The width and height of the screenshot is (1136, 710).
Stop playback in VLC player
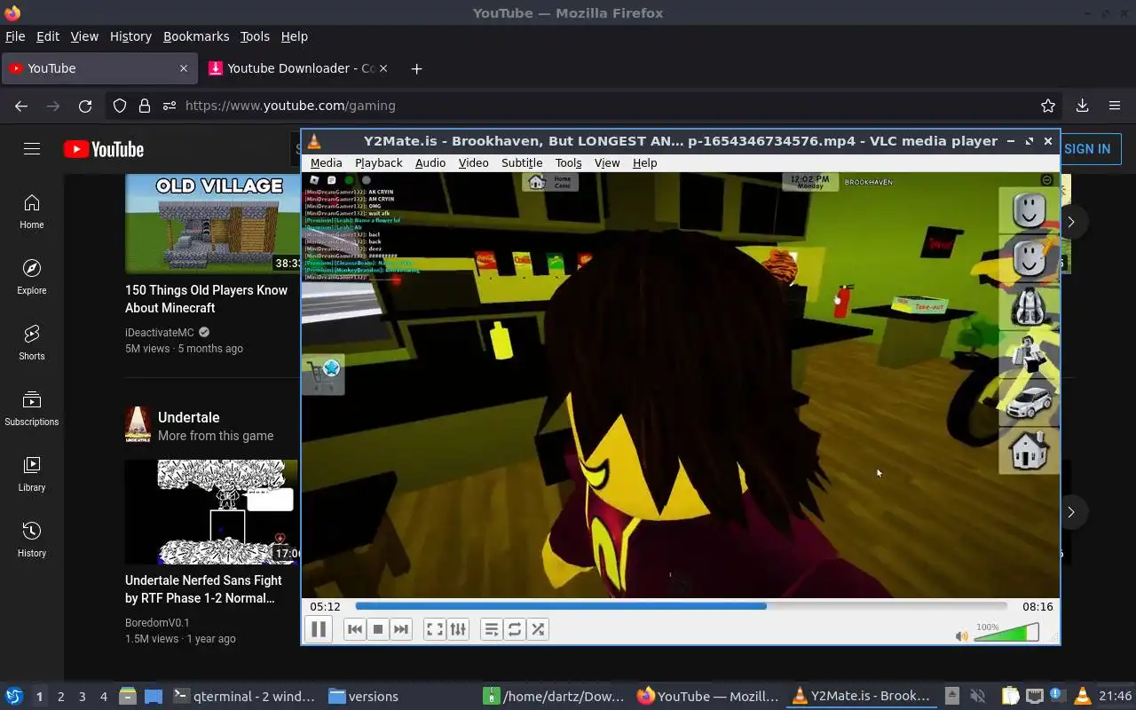click(378, 629)
